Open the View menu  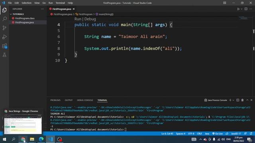[x=37, y=3]
